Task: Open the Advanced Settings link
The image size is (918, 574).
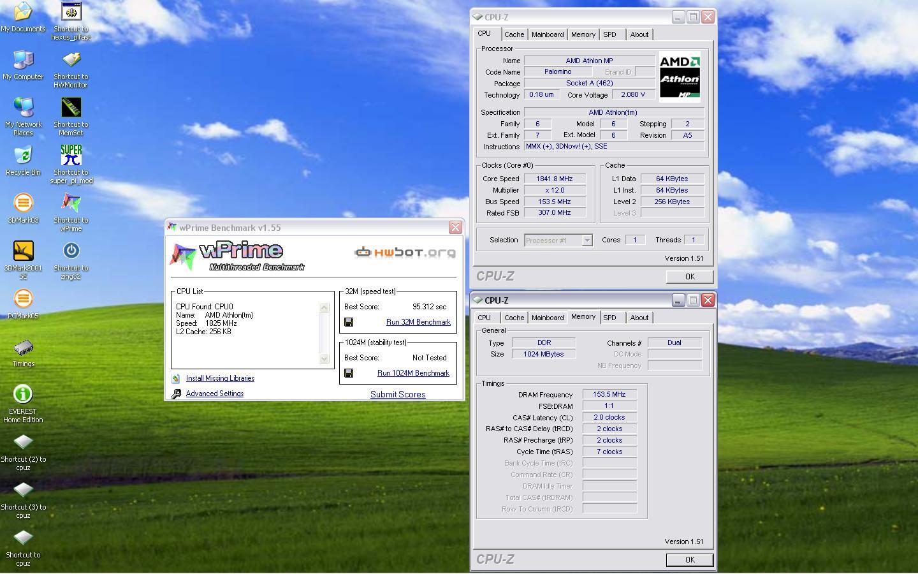Action: [x=215, y=394]
